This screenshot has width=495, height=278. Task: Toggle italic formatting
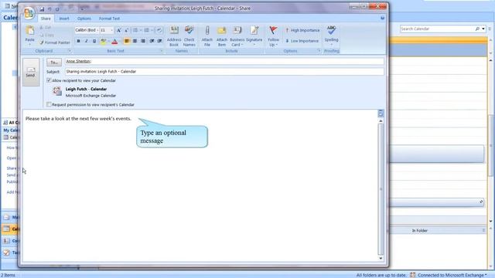86,41
